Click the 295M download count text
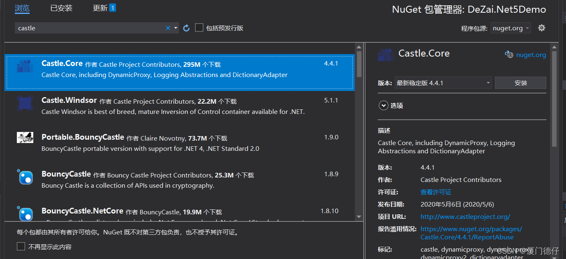The height and width of the screenshot is (259, 566). tap(192, 64)
